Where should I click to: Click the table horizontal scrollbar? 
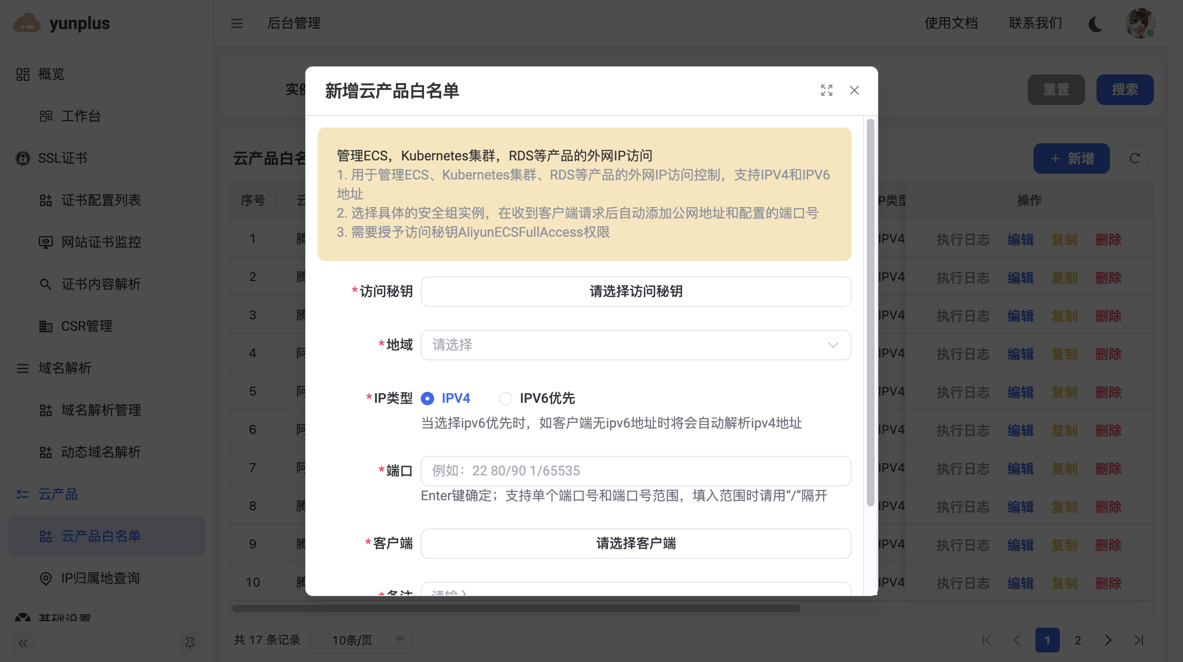click(516, 609)
